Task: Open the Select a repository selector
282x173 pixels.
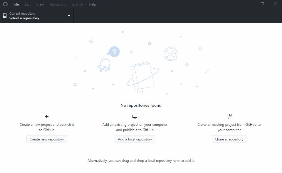Action: tap(37, 16)
